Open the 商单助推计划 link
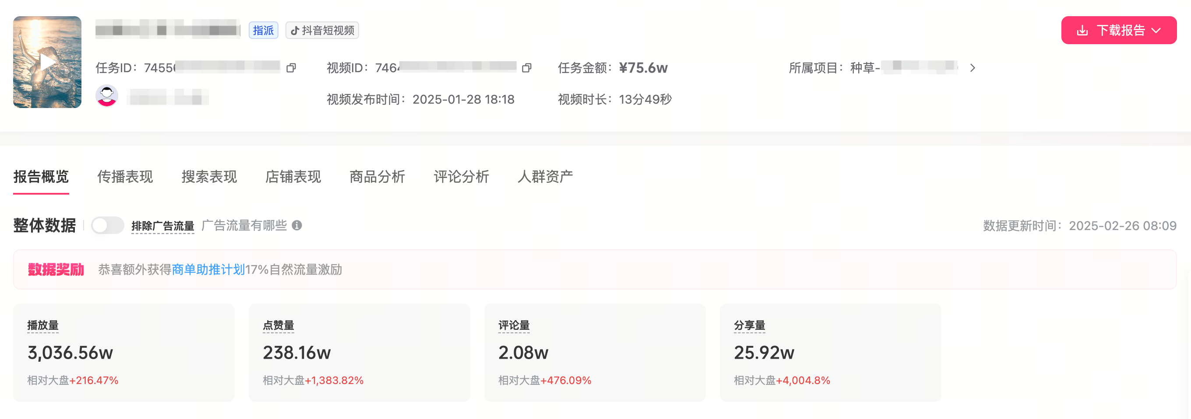This screenshot has height=419, width=1191. coord(208,269)
